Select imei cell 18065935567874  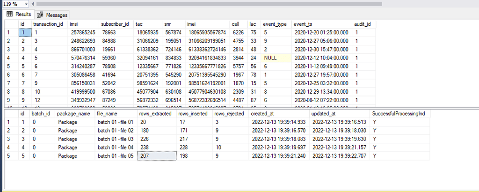(x=208, y=32)
